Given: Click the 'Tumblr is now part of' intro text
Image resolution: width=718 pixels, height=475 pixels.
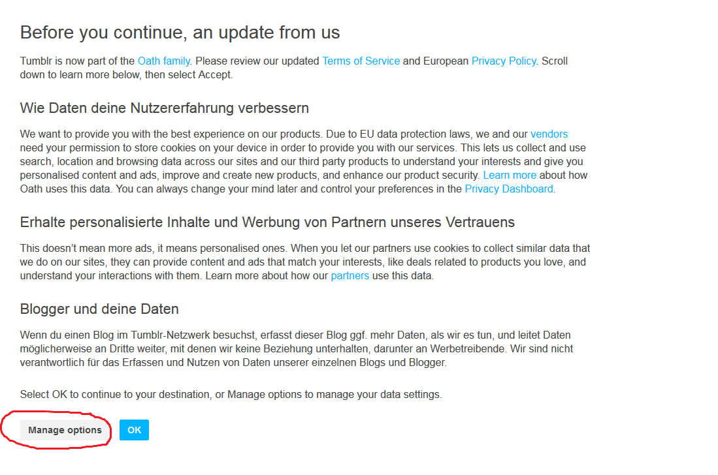Looking at the screenshot, I should (78, 61).
